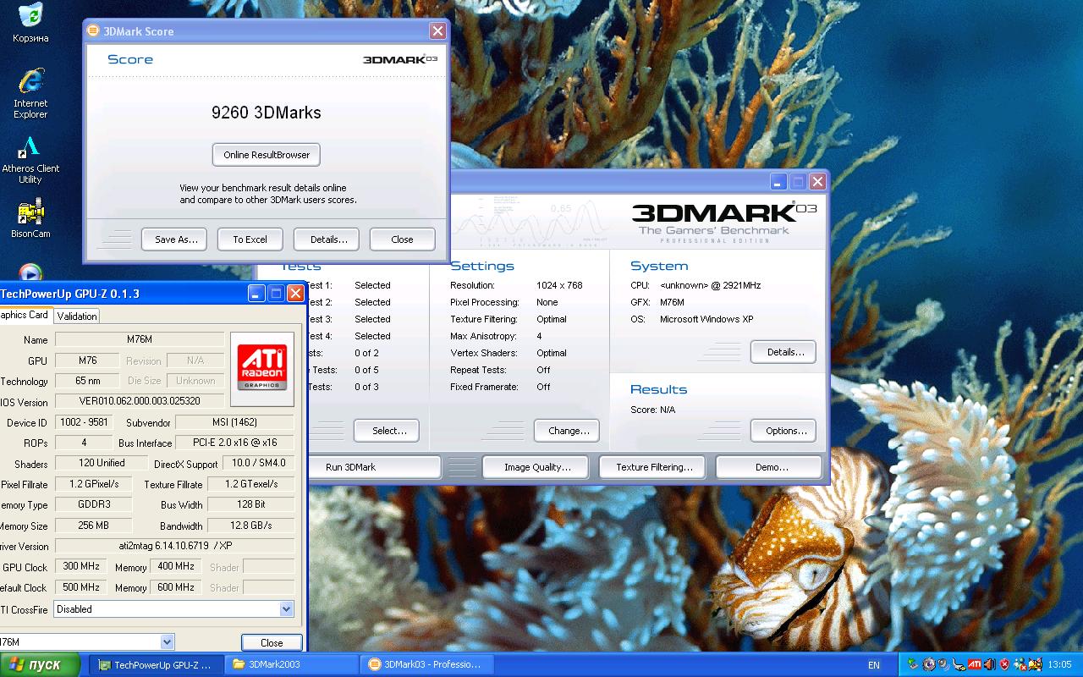Switch to 3DMark2003 folder taskbar item
This screenshot has width=1083, height=677.
tap(292, 664)
